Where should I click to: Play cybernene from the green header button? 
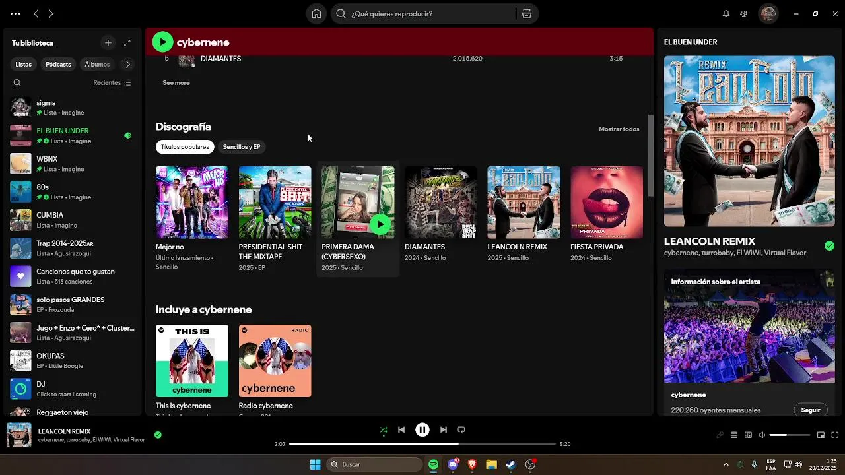[x=162, y=42]
